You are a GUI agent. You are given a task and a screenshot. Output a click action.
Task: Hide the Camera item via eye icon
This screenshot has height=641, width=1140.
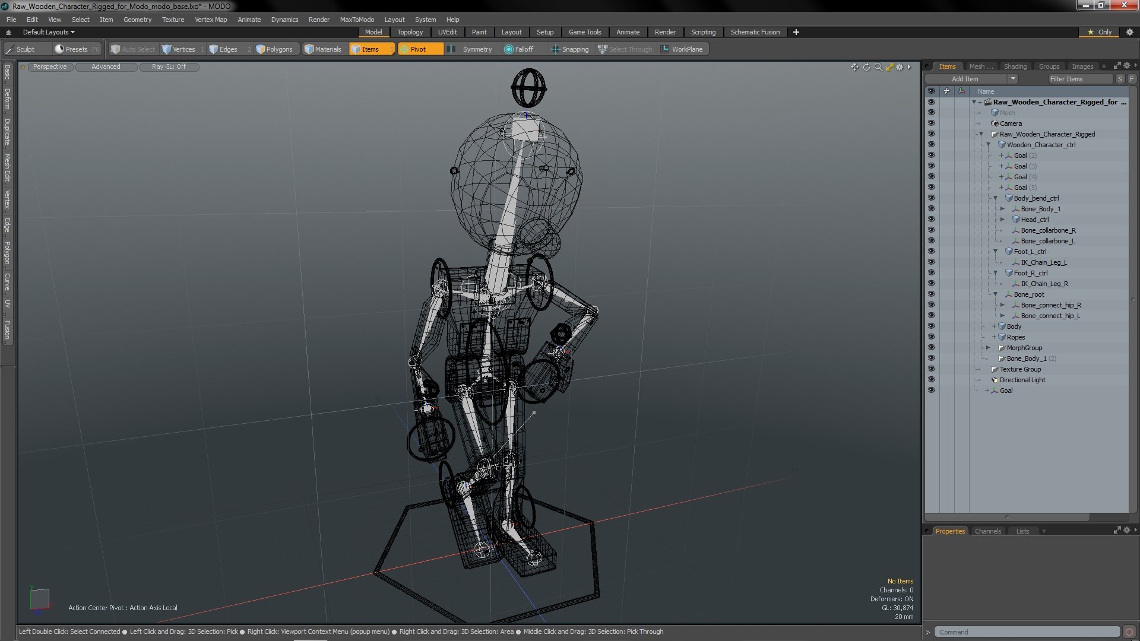931,123
